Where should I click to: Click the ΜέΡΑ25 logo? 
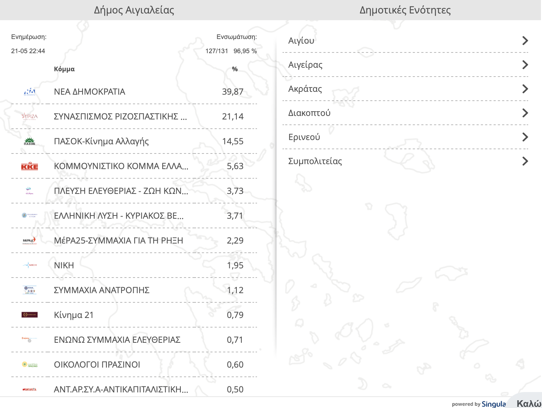point(29,240)
